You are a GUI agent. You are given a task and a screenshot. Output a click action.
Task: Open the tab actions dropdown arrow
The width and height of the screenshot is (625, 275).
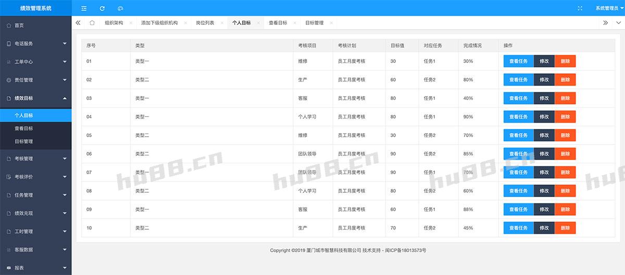point(618,23)
